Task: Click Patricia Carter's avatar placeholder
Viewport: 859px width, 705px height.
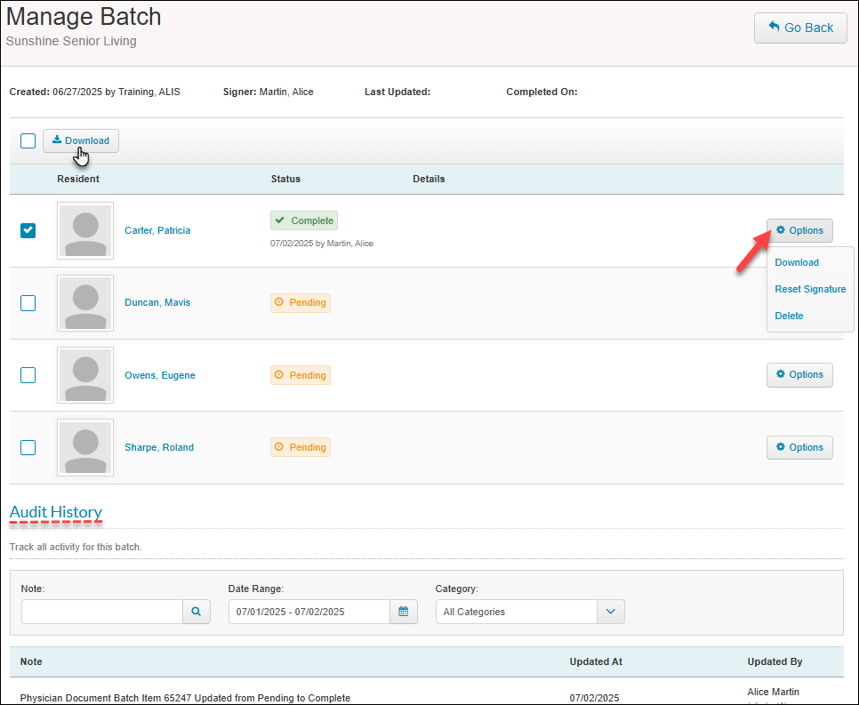Action: coord(85,231)
